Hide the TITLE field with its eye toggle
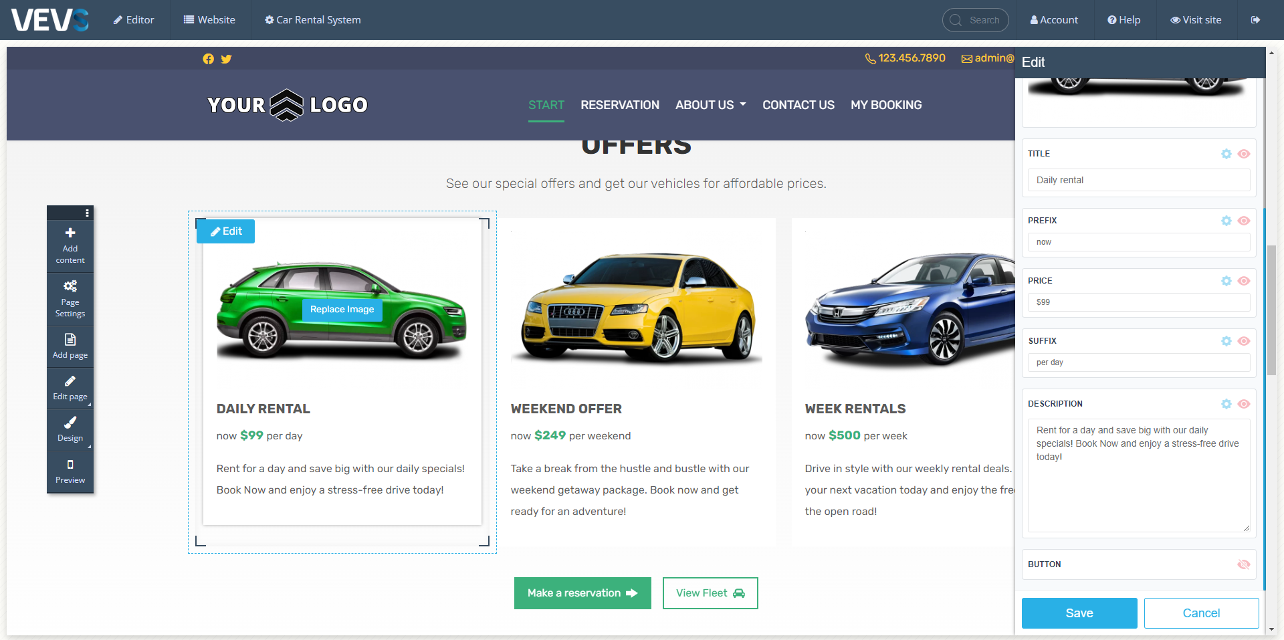This screenshot has height=640, width=1284. pyautogui.click(x=1245, y=154)
